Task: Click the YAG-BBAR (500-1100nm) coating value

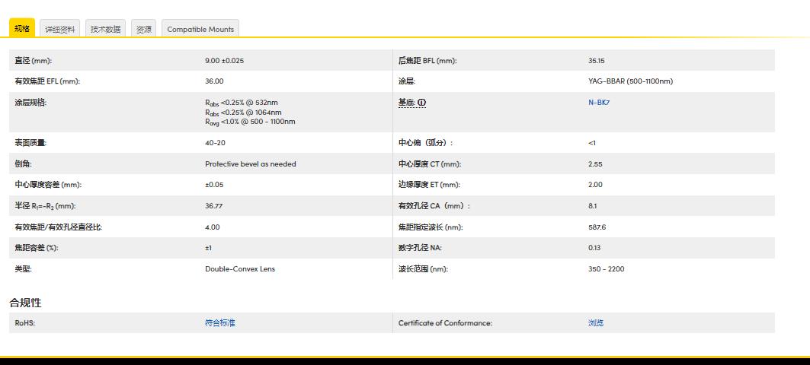Action: click(630, 81)
